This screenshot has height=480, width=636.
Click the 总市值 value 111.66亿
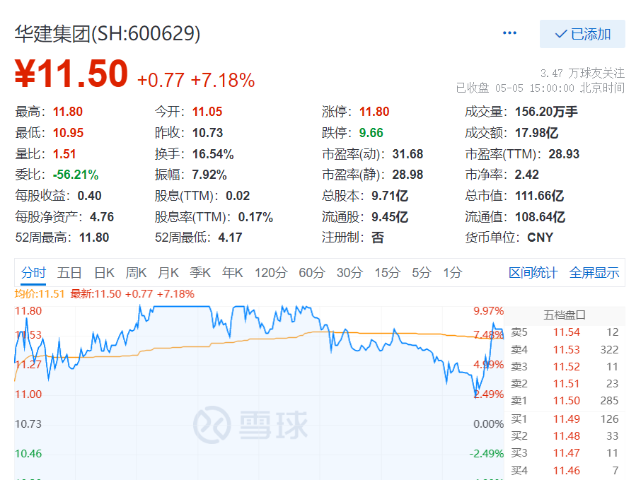pyautogui.click(x=540, y=196)
